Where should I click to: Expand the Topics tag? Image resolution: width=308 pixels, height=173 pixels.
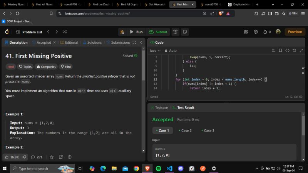25,67
